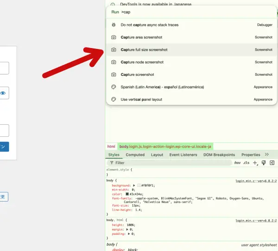Switch to the Computed tab
The width and height of the screenshot is (278, 251).
pos(135,155)
